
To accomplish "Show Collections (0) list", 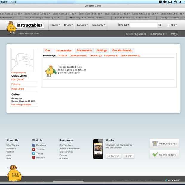I will tap(111, 55).
